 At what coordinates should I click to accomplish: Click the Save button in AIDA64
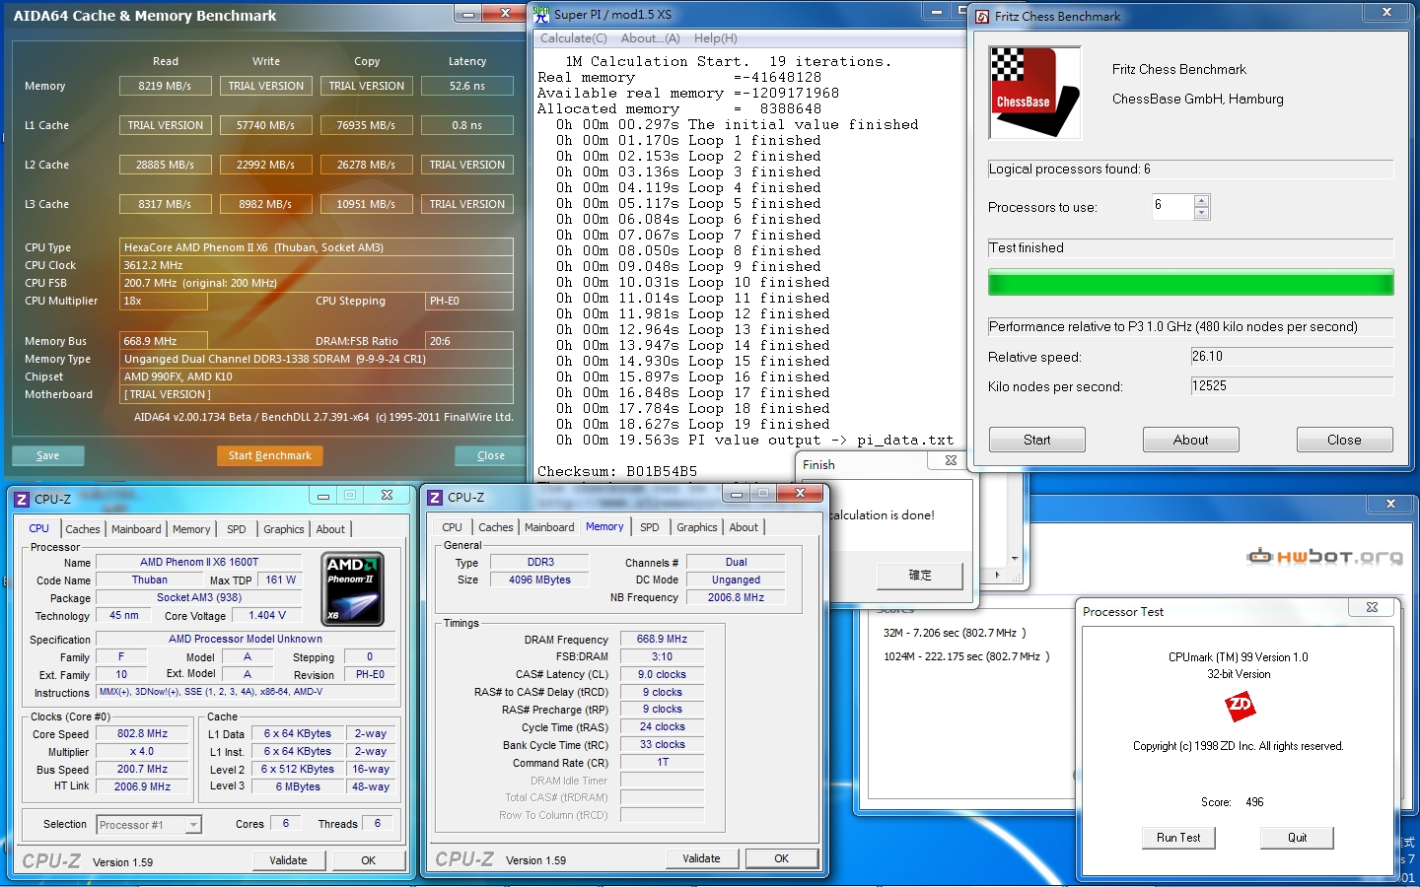click(48, 455)
